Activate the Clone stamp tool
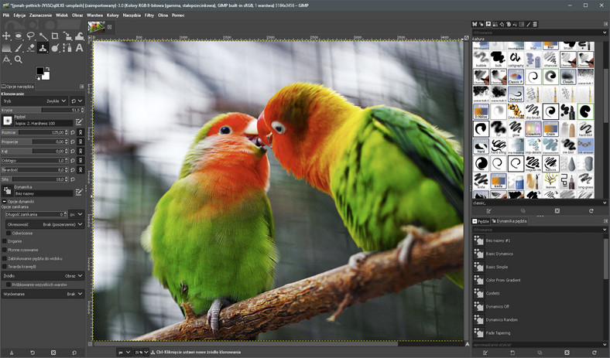This screenshot has width=610, height=358. [x=43, y=48]
